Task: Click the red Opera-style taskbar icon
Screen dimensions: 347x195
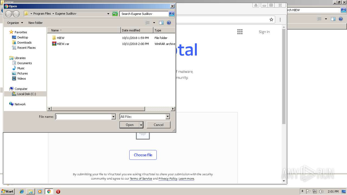Action: coord(58,191)
